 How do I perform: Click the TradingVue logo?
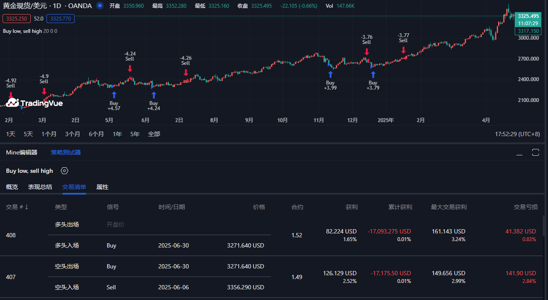coord(34,103)
